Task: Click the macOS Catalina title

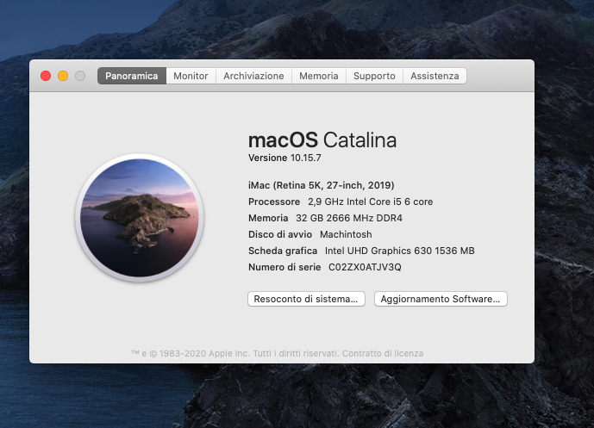Action: (322, 140)
